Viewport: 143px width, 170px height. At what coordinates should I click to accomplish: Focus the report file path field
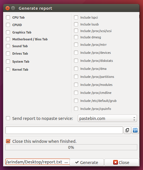point(37,162)
